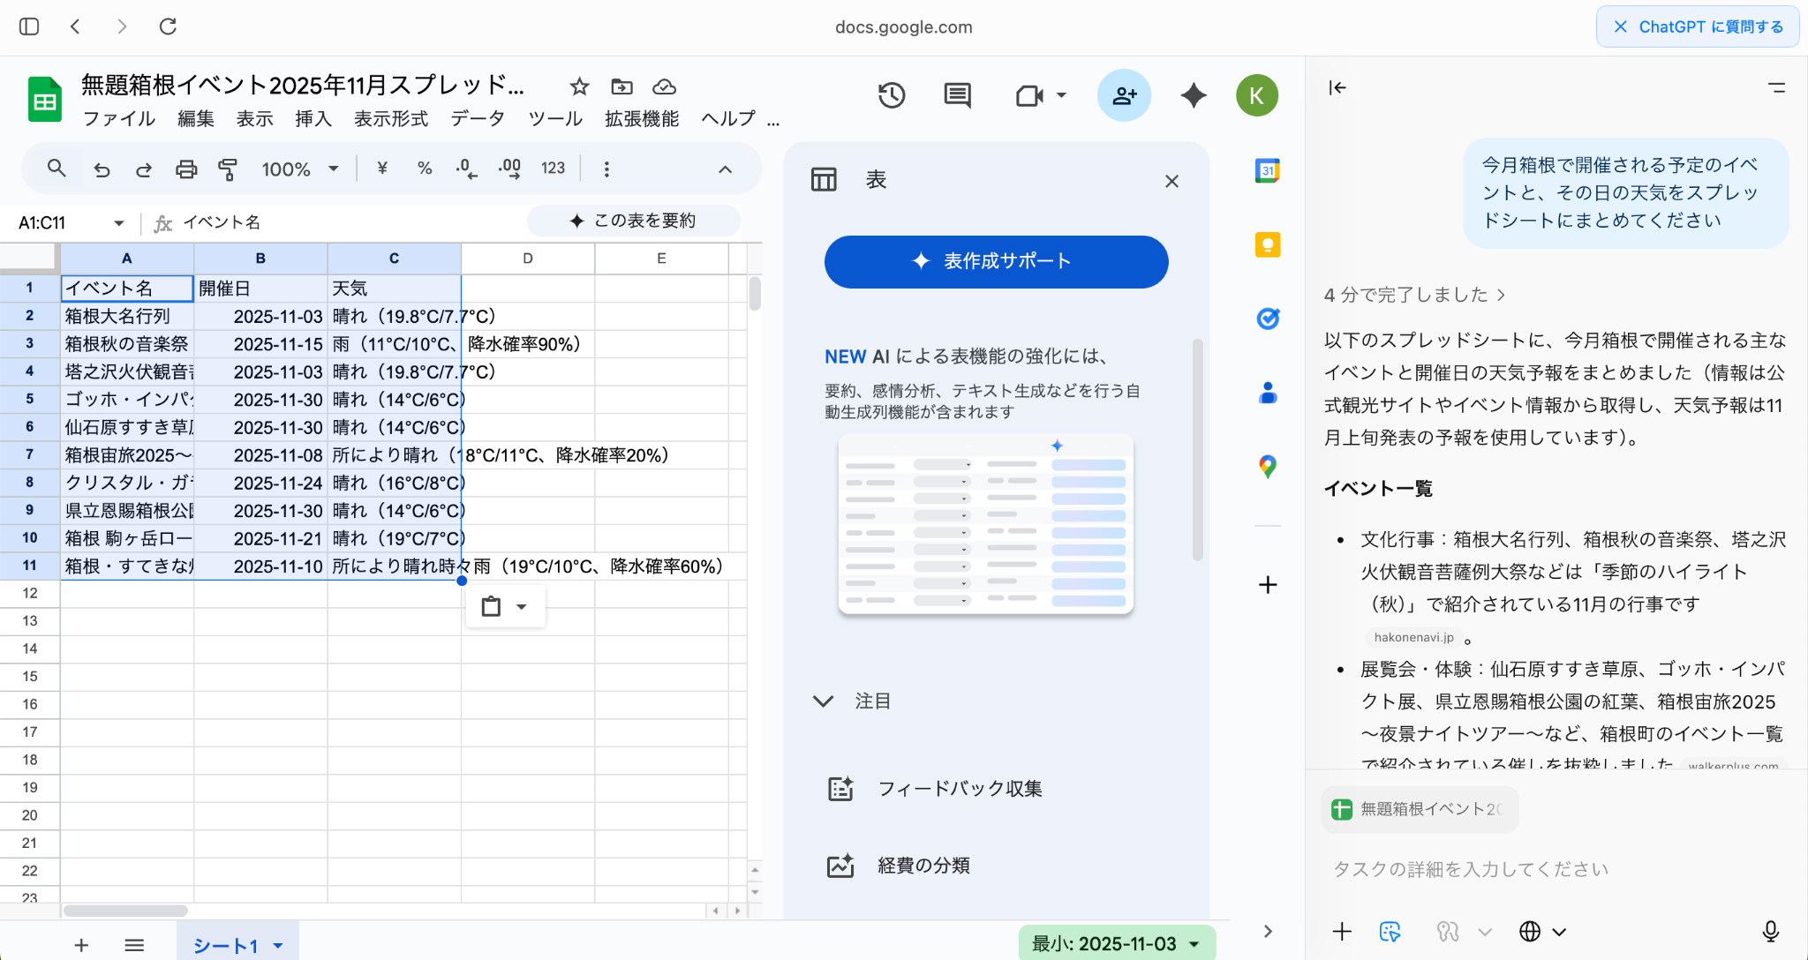Open the comments panel icon
The height and width of the screenshot is (960, 1808).
click(957, 95)
